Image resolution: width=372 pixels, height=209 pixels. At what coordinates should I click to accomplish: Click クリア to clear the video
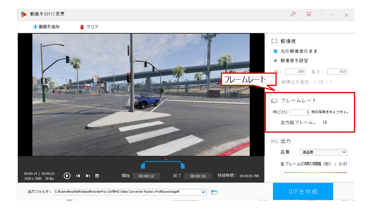click(x=89, y=27)
